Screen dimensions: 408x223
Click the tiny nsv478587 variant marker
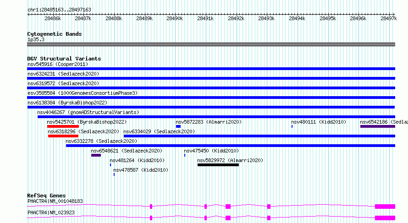(x=114, y=174)
